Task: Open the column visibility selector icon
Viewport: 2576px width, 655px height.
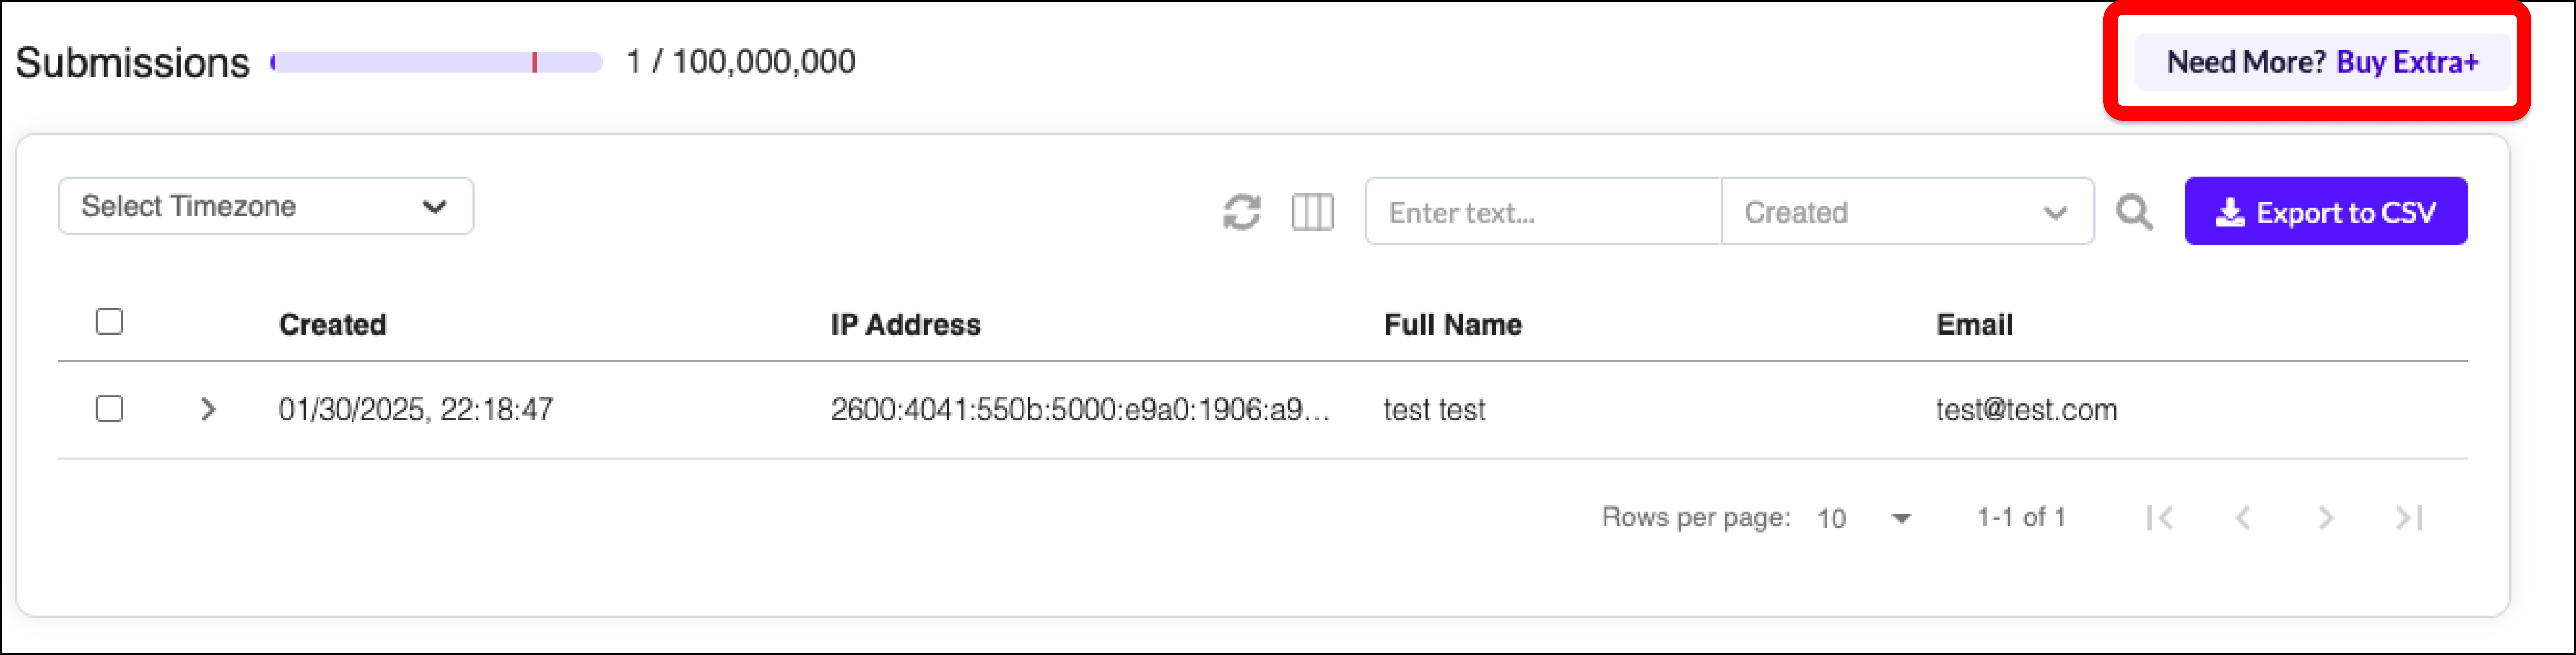Action: click(x=1312, y=212)
